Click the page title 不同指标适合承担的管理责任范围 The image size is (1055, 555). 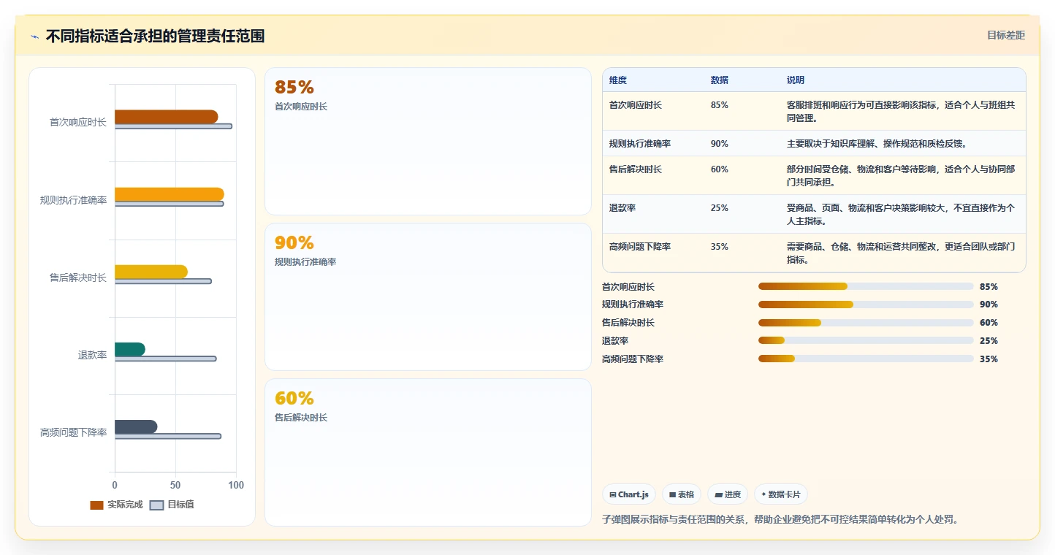click(x=155, y=36)
